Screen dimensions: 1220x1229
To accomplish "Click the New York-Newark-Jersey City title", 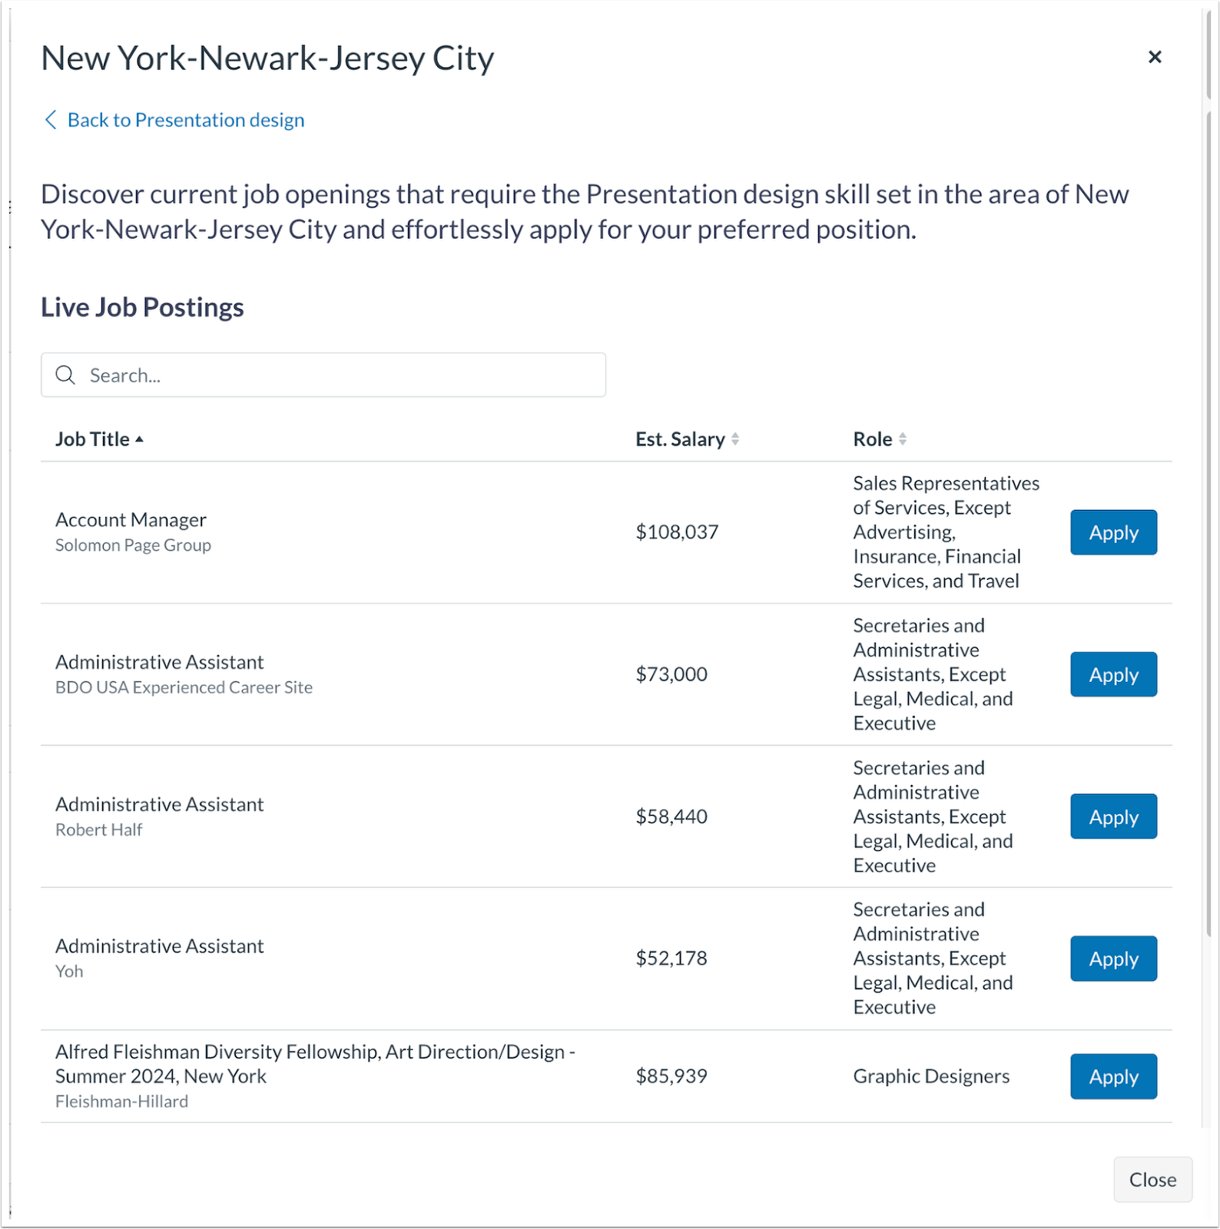I will click(x=267, y=57).
